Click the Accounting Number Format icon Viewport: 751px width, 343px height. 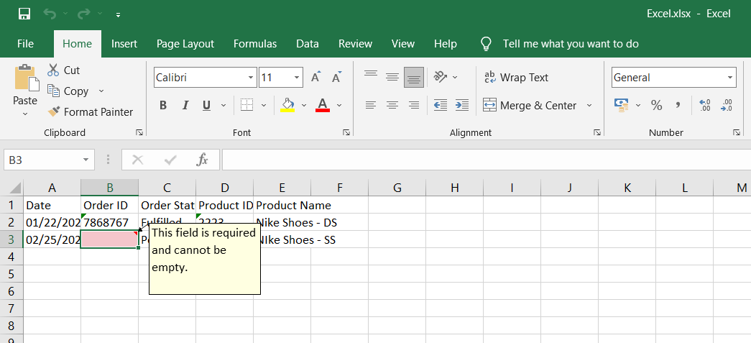pyautogui.click(x=621, y=106)
